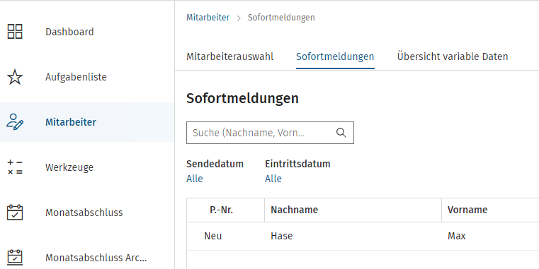The height and width of the screenshot is (269, 539).
Task: Click the Monatsabschluss calendar icon
Action: [x=15, y=213]
